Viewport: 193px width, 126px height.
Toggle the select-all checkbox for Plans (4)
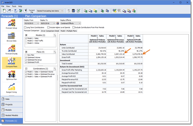coord(26,52)
